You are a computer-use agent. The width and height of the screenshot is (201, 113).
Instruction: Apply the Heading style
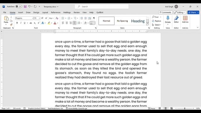tap(138, 21)
